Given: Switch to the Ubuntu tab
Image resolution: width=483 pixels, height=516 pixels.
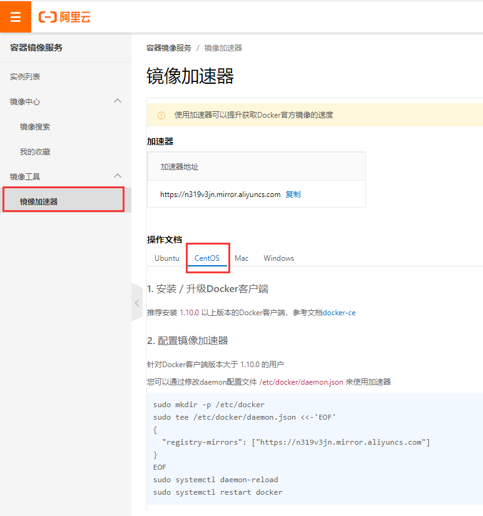Looking at the screenshot, I should click(166, 258).
